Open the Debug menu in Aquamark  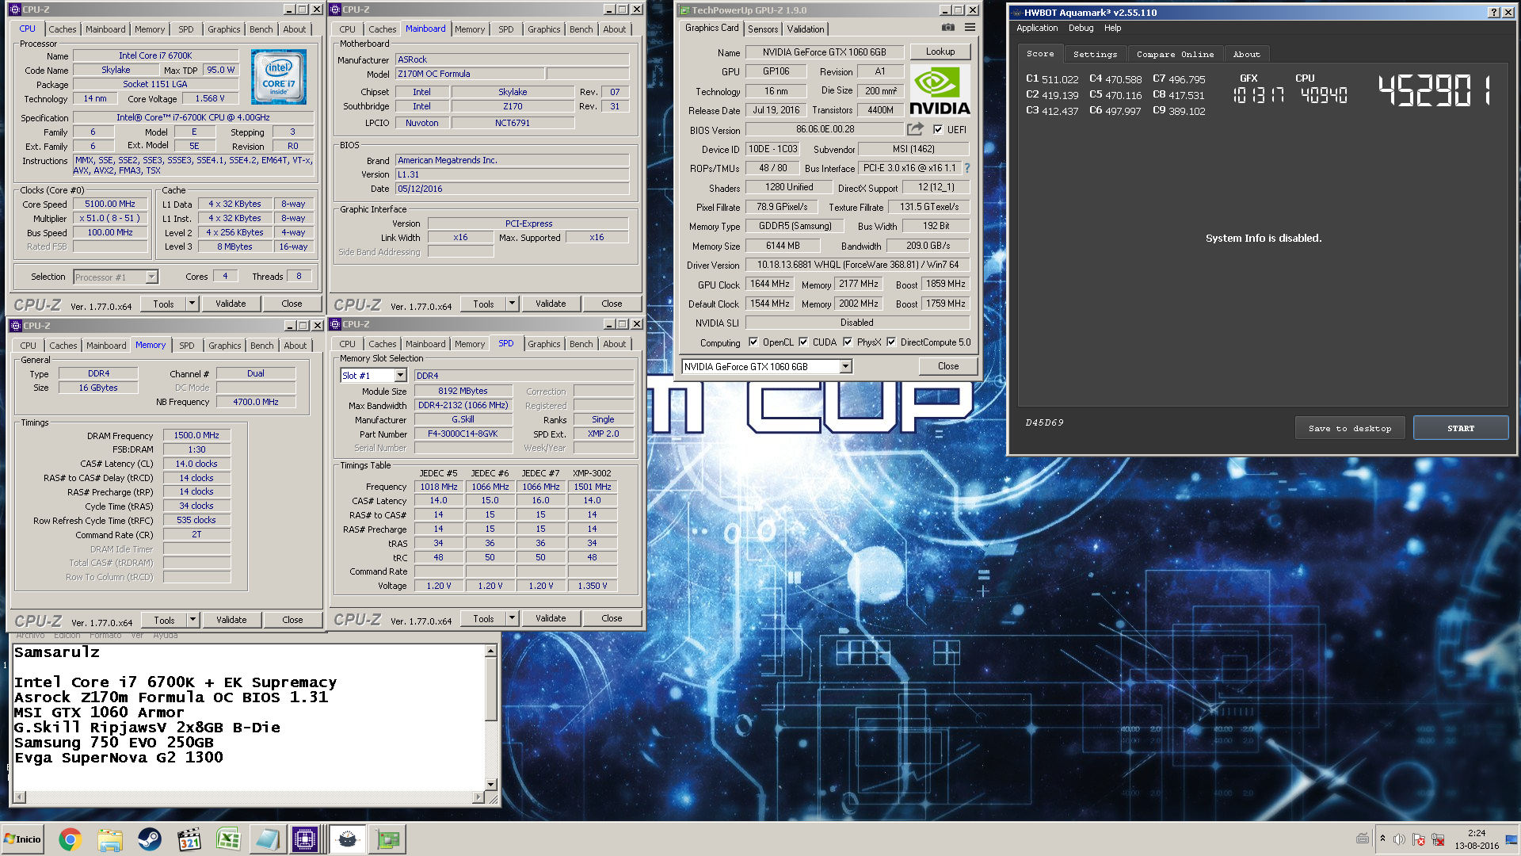pyautogui.click(x=1081, y=28)
